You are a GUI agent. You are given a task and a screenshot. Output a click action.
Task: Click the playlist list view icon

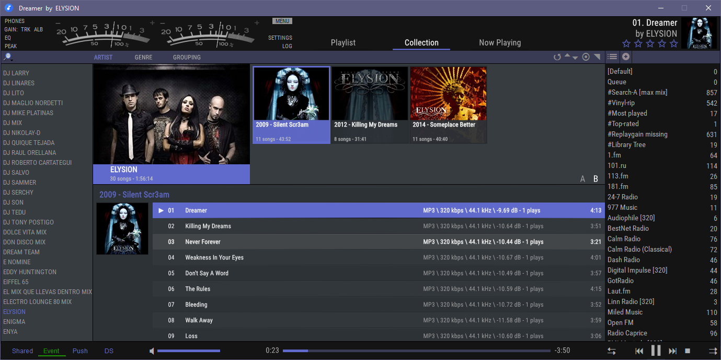[x=612, y=57]
